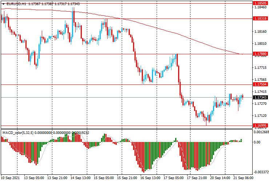This screenshot has height=182, width=269.
Task: Select the 1.16995 price level label
Action: pyautogui.click(x=260, y=126)
